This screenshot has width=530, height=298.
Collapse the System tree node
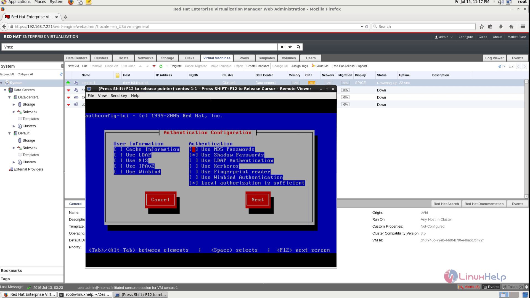[2, 83]
